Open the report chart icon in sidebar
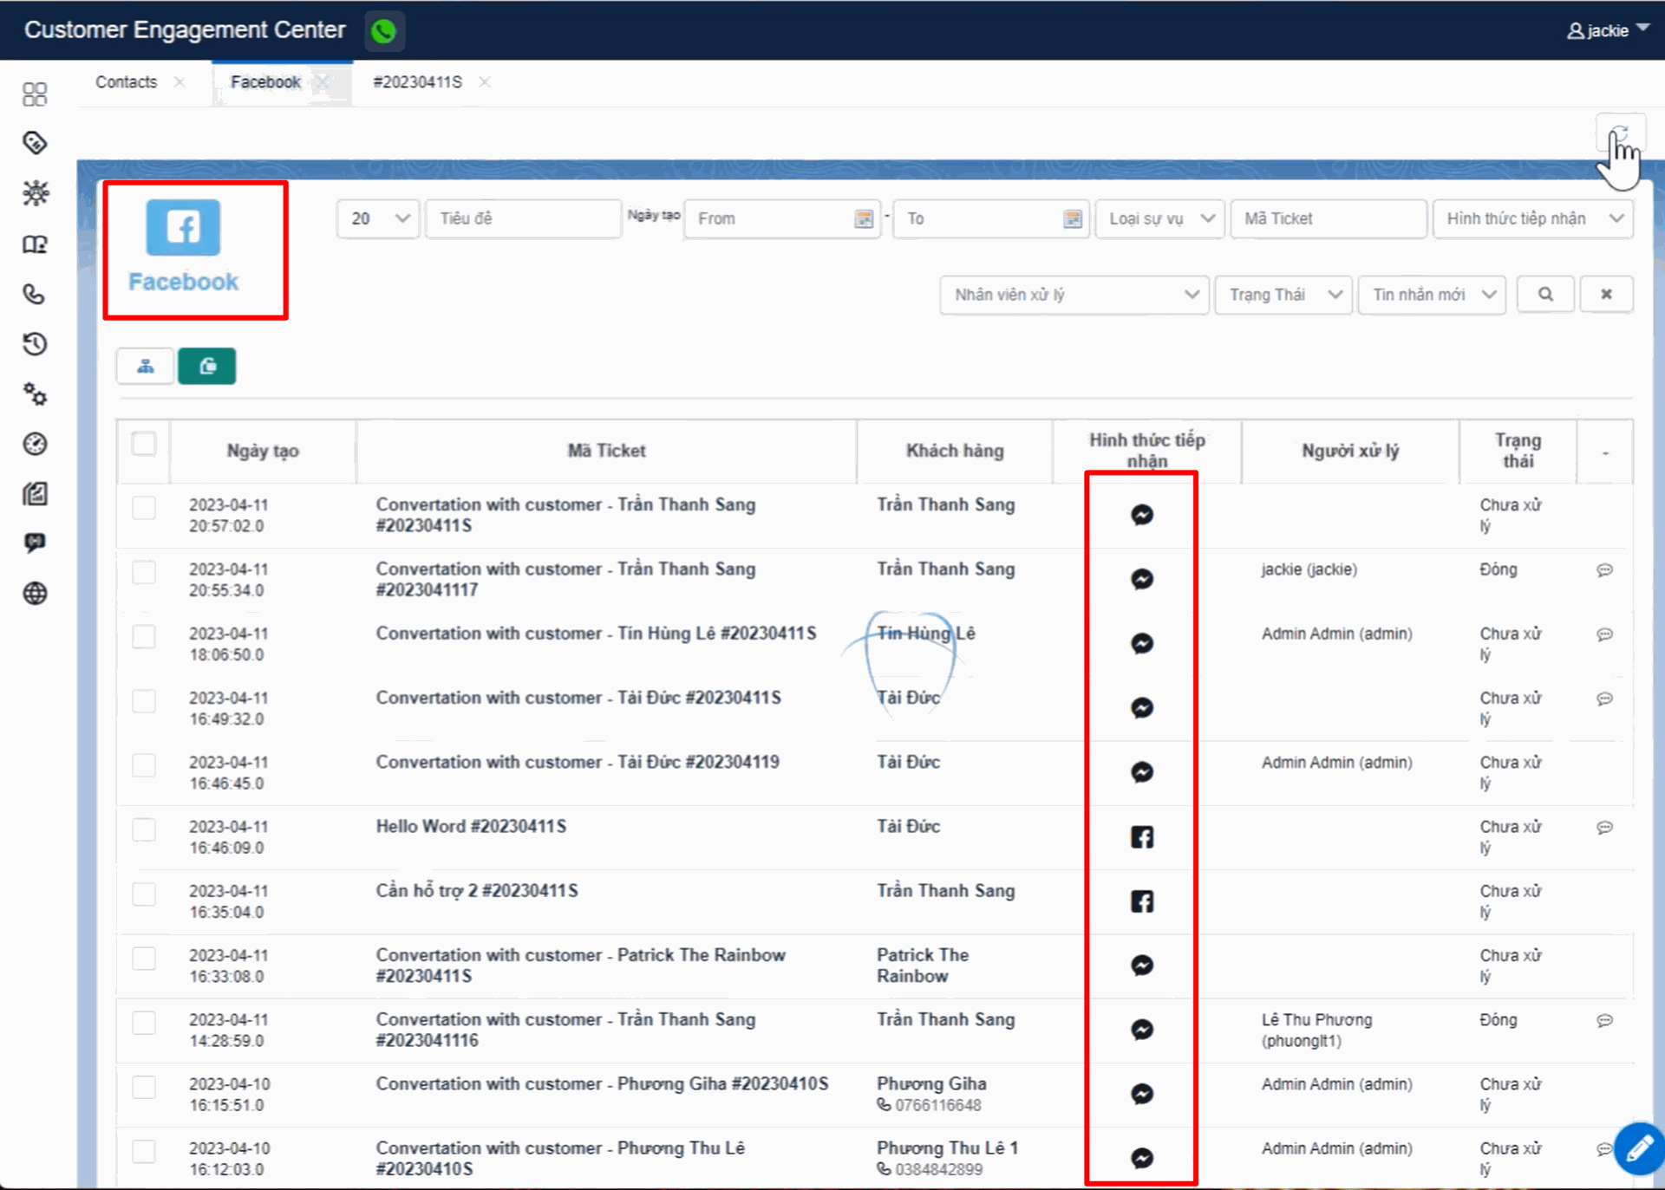Screen dimensions: 1665x1190 pyautogui.click(x=35, y=494)
